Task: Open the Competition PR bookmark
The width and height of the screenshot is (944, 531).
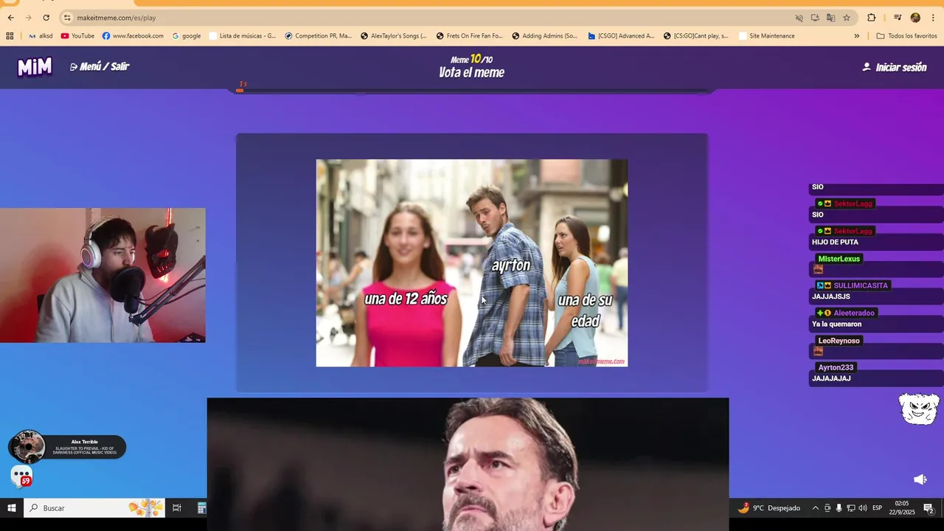Action: (x=318, y=35)
